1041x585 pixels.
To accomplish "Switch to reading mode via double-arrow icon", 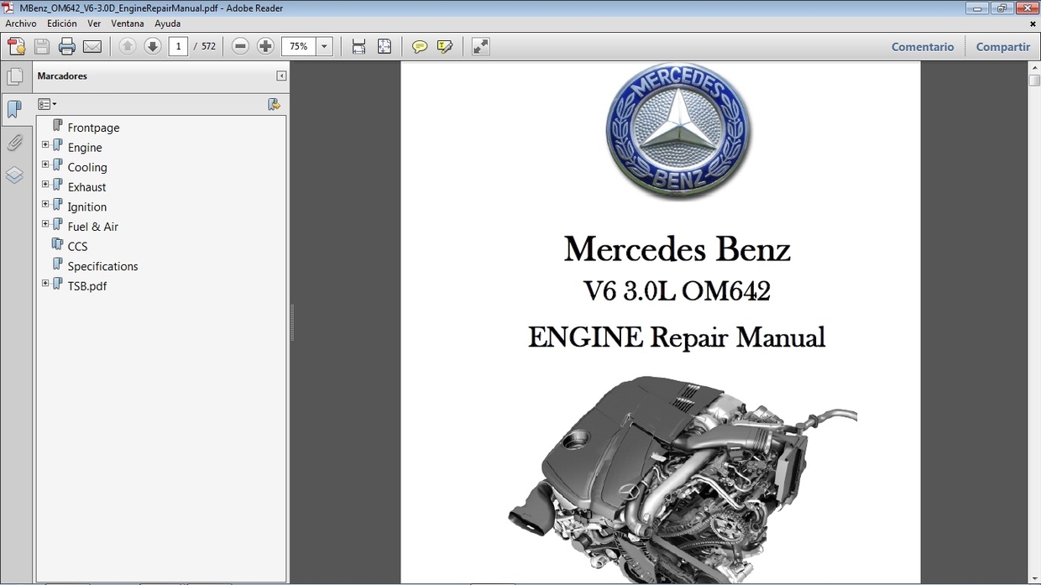I will (x=479, y=46).
